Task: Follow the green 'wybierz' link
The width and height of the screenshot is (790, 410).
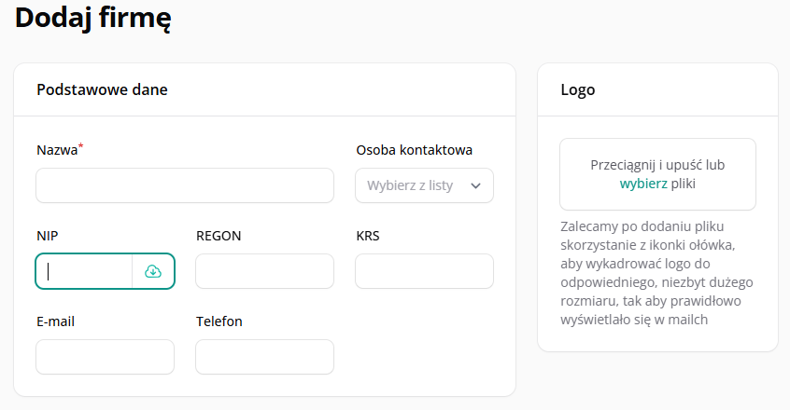Action: (643, 184)
